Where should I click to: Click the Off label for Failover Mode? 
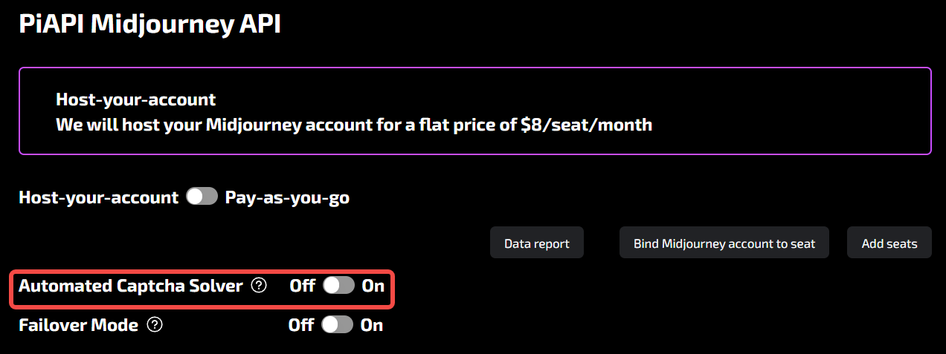tap(300, 325)
